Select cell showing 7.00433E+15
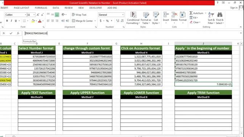Viewport: 244px width, 137px height. [203, 84]
